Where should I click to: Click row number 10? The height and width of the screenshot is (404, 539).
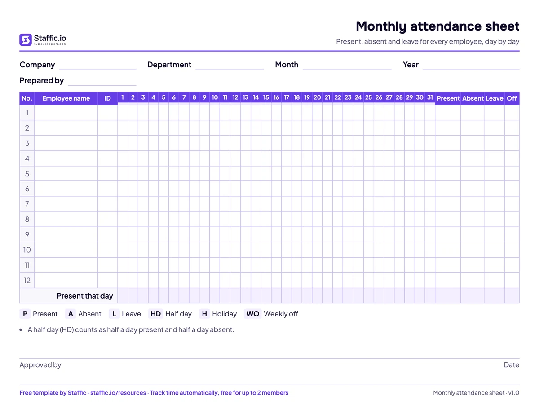(27, 250)
